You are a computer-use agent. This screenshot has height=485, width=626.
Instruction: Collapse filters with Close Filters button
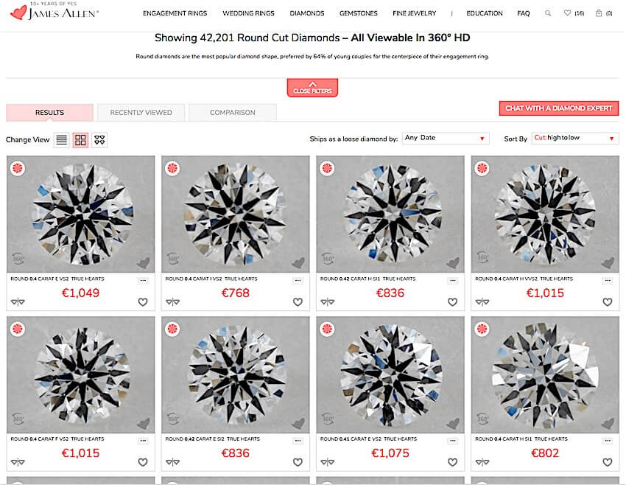(x=312, y=88)
